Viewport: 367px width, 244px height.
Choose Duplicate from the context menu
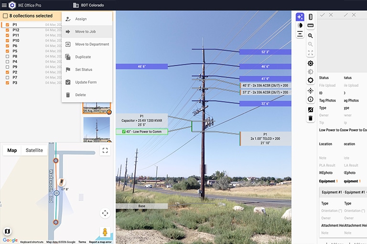87,57
